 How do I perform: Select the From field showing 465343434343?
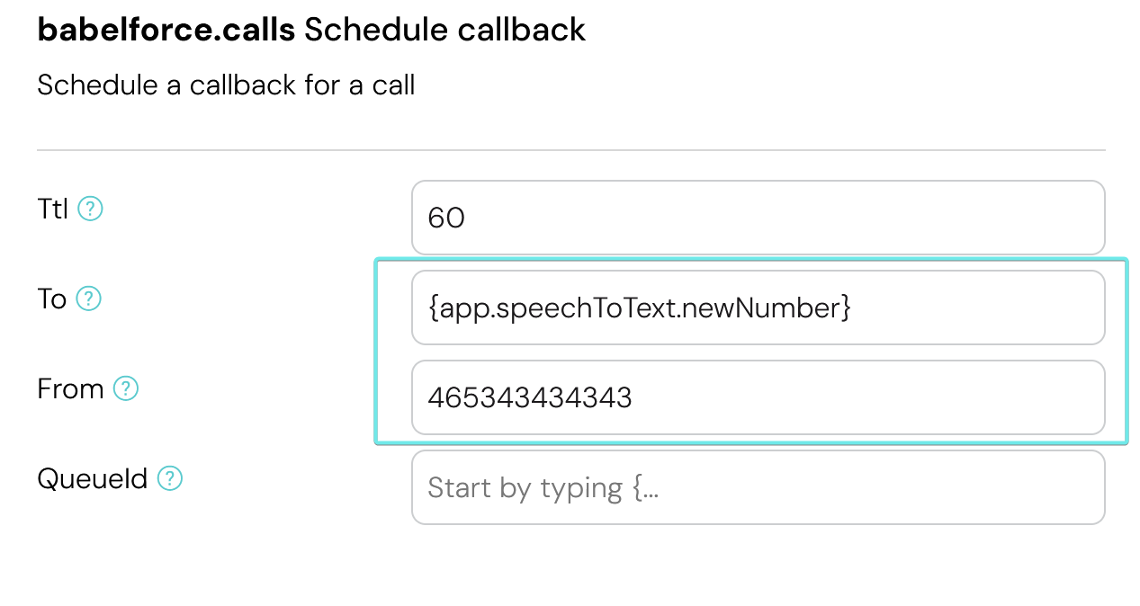point(758,397)
